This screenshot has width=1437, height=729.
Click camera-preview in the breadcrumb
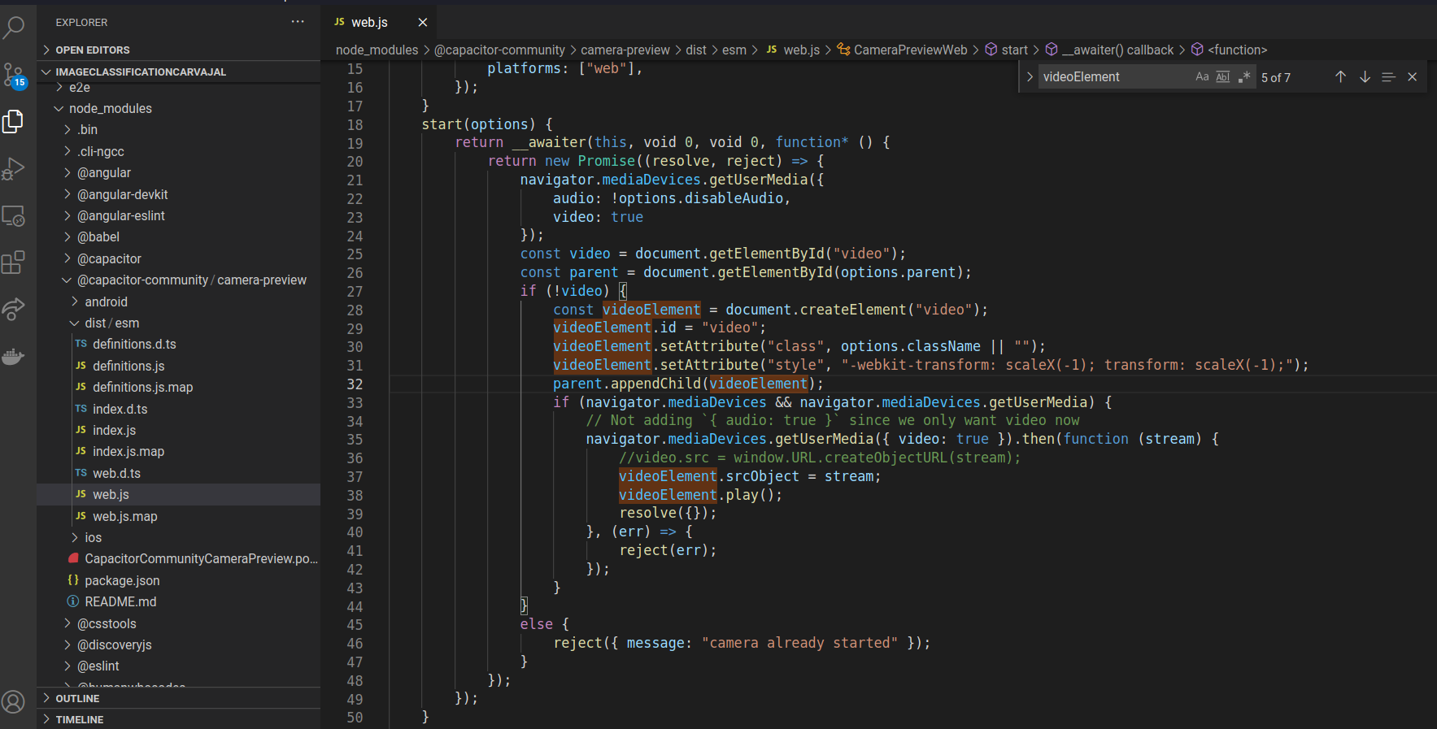click(625, 50)
